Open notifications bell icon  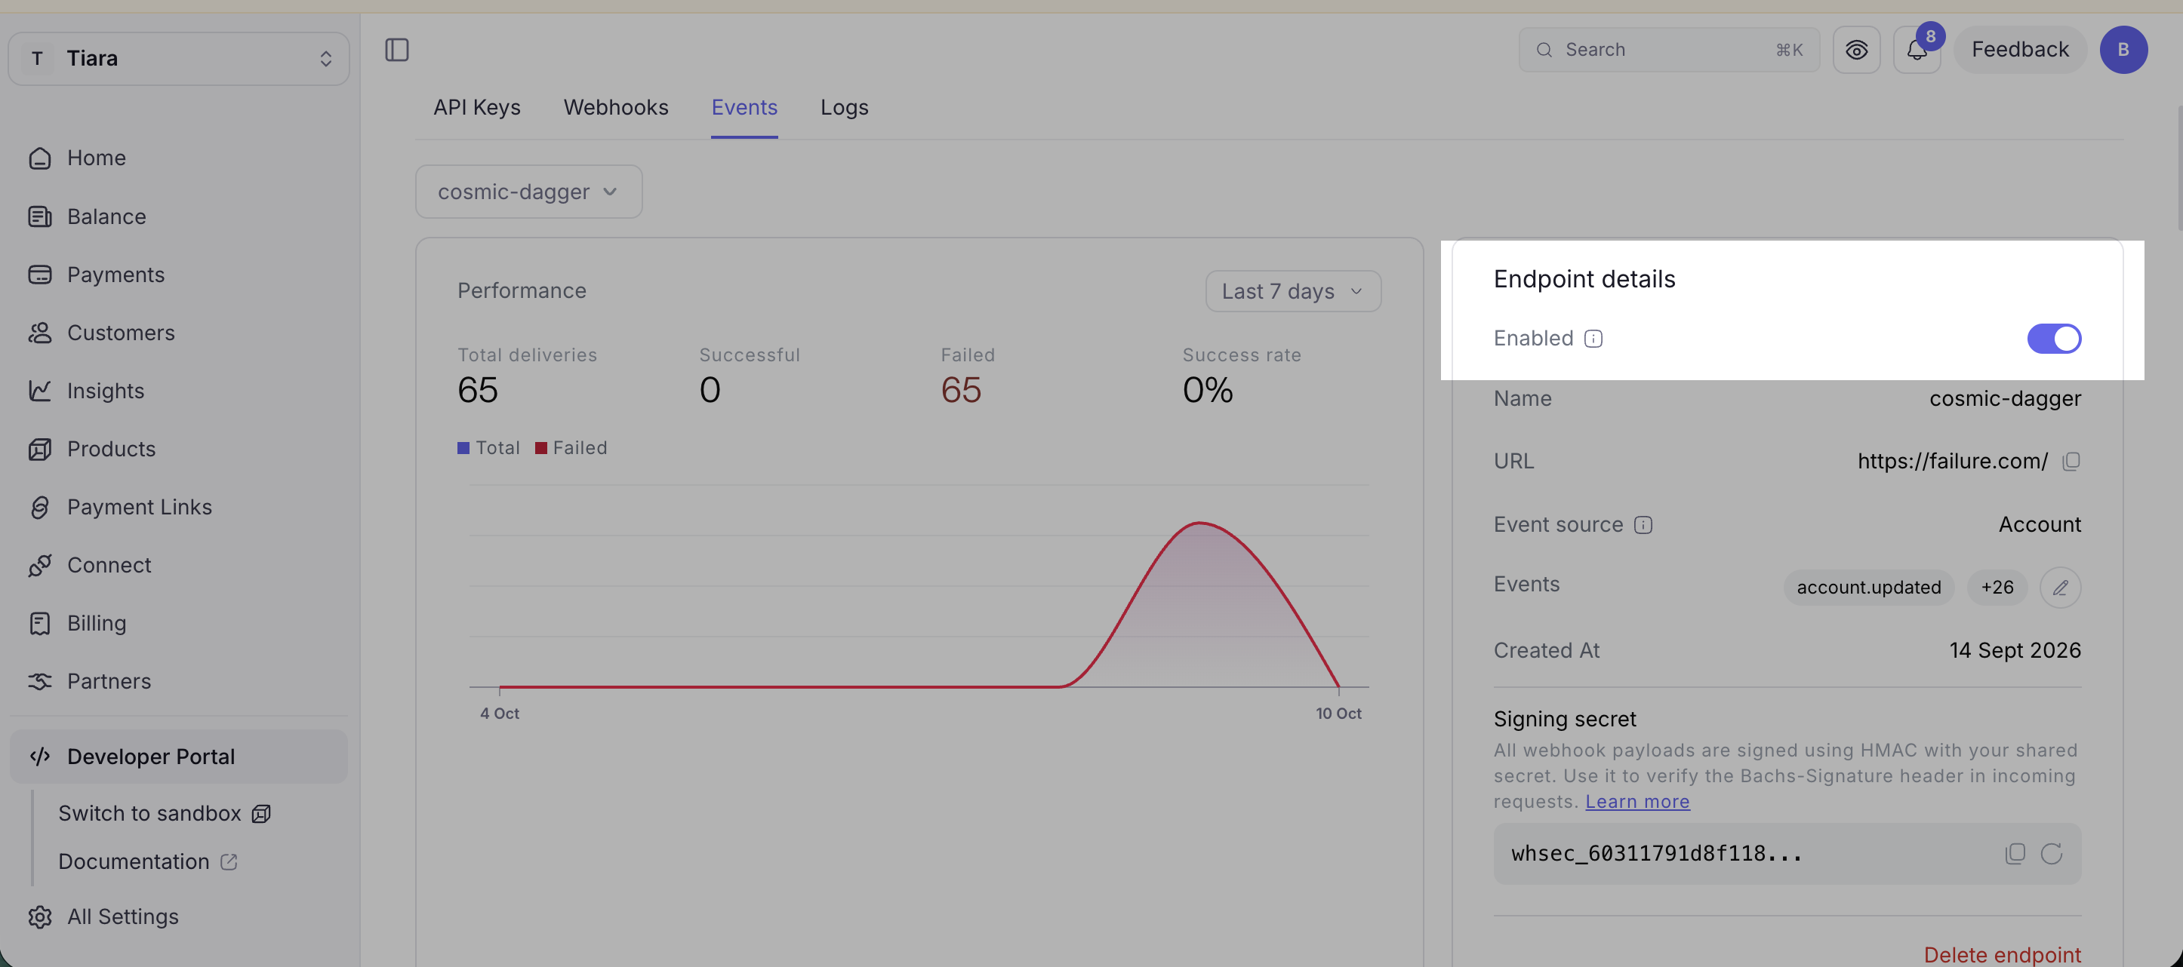pos(1916,50)
